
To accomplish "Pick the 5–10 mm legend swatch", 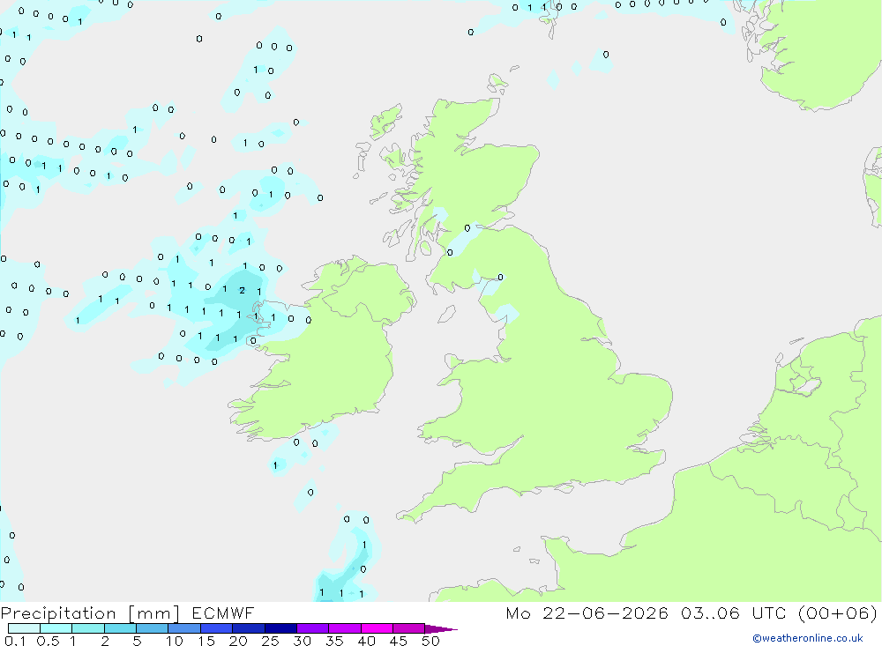I will click(x=152, y=628).
